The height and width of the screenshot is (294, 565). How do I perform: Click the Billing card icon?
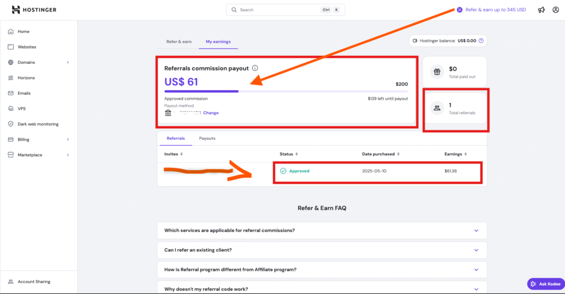[x=11, y=139]
